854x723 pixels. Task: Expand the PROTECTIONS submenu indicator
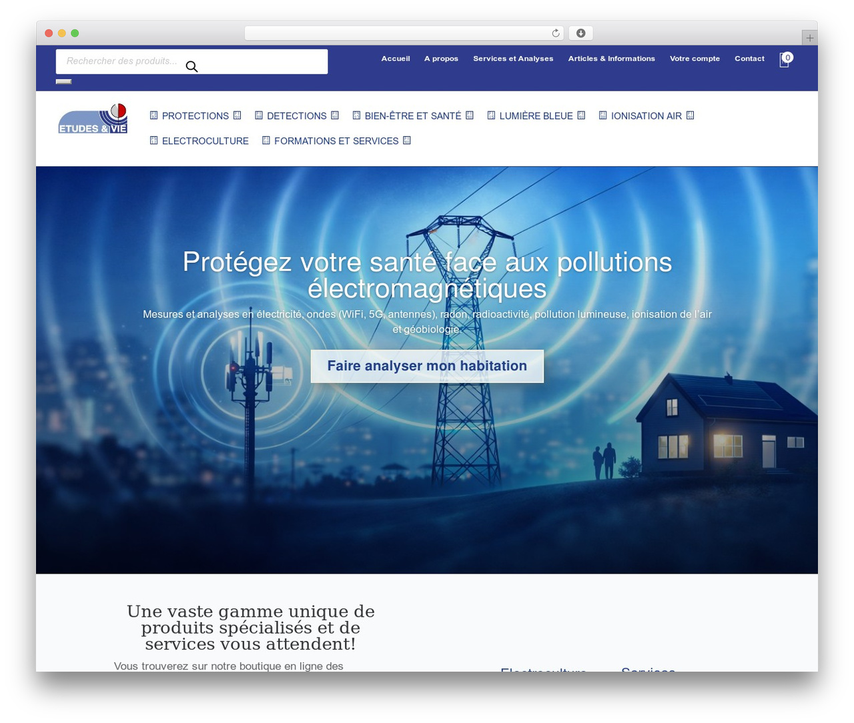coord(237,115)
